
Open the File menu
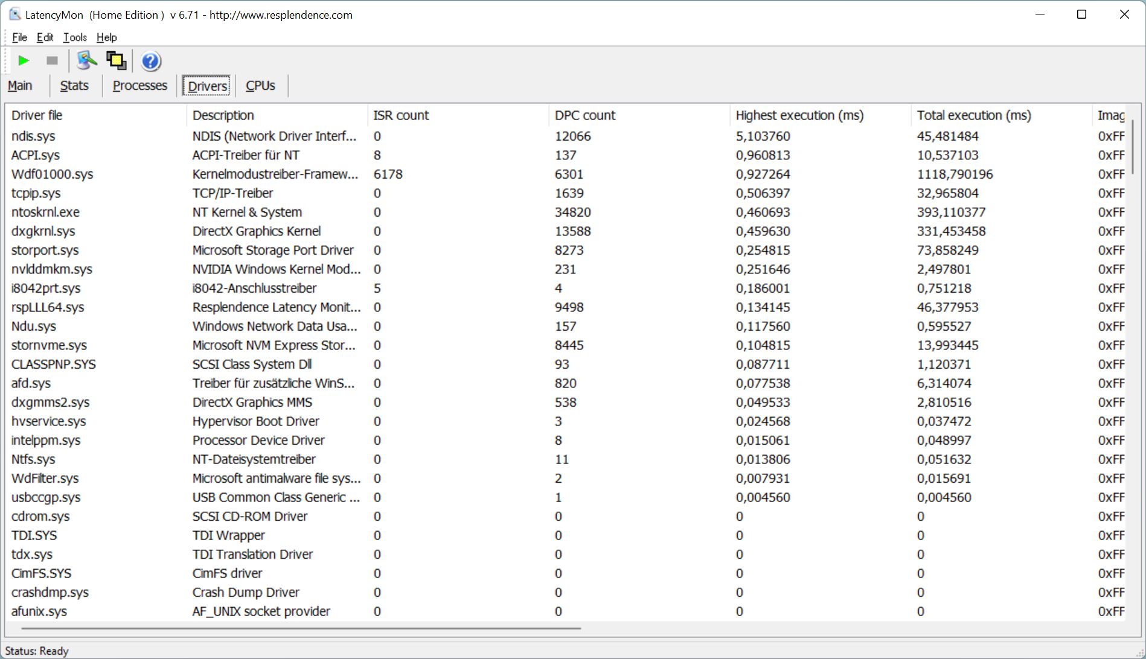[19, 37]
